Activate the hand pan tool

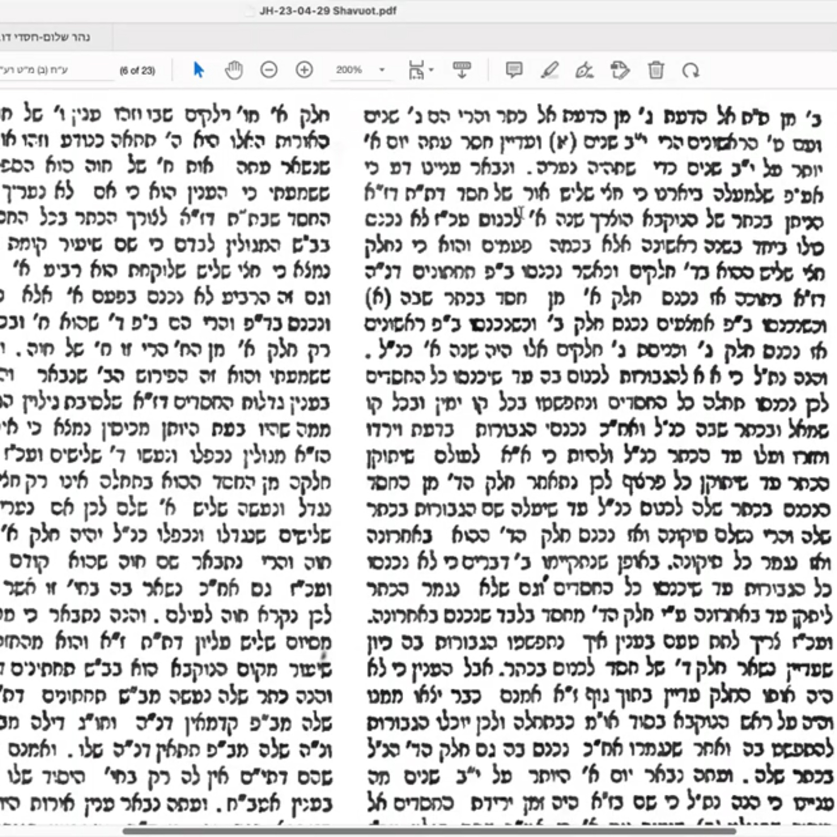[234, 70]
